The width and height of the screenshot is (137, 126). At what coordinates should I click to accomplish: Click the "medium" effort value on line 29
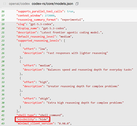pos(45,66)
